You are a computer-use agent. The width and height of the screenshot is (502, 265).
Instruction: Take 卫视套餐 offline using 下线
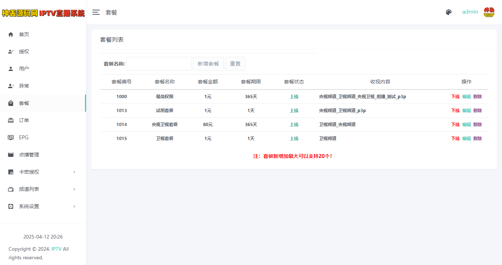[455, 138]
